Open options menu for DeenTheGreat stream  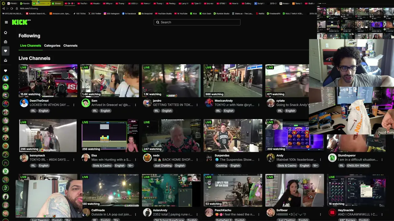pyautogui.click(x=74, y=105)
